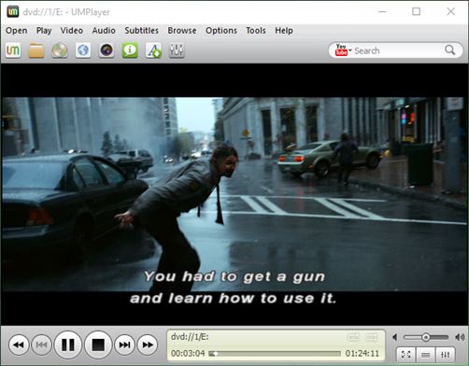Toggle fullscreen mode button
Screen dimensions: 469x366
point(405,354)
